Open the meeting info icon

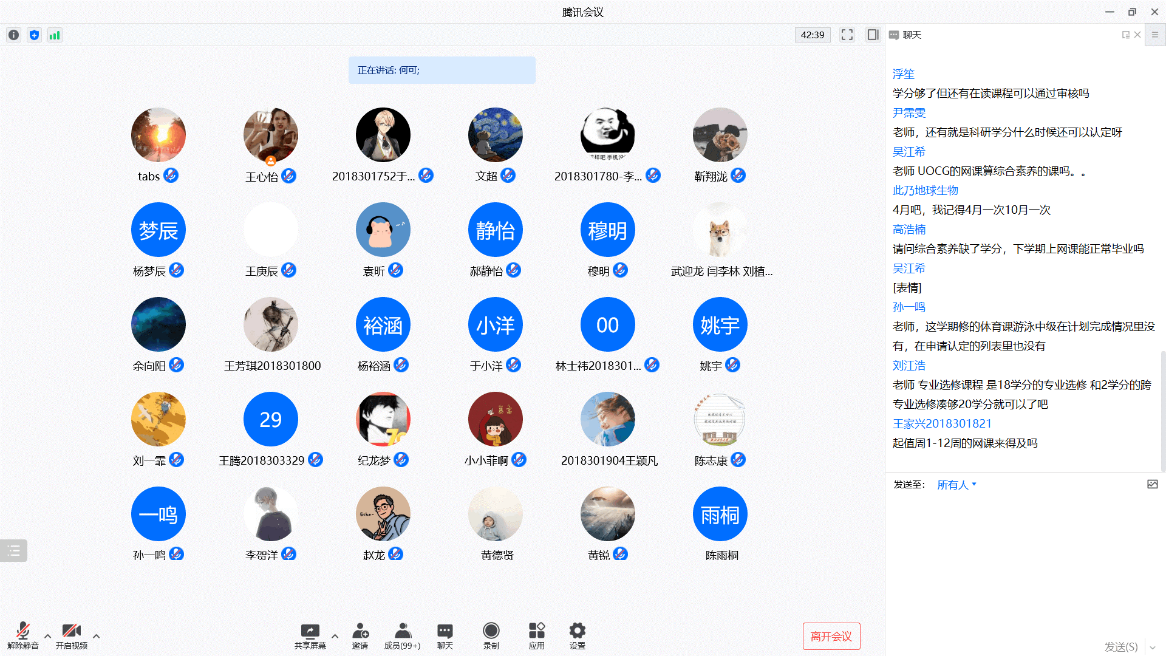click(x=13, y=35)
